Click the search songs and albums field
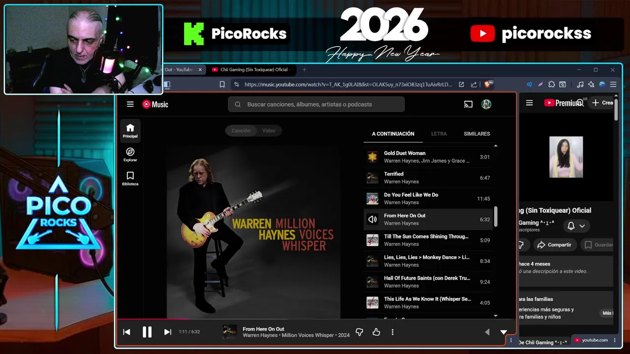The height and width of the screenshot is (354, 630). click(x=316, y=104)
